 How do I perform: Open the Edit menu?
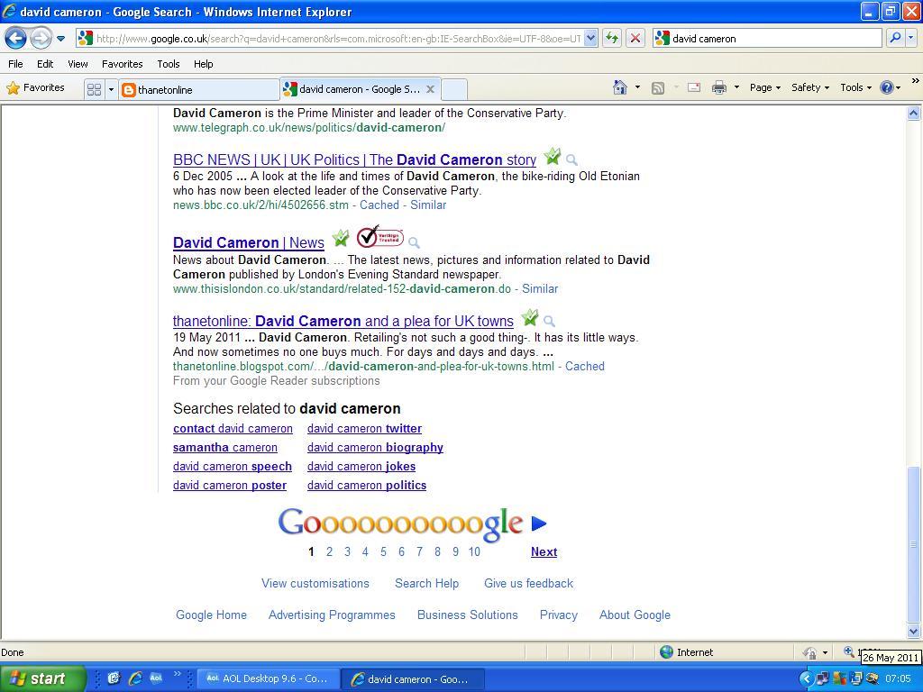(45, 64)
